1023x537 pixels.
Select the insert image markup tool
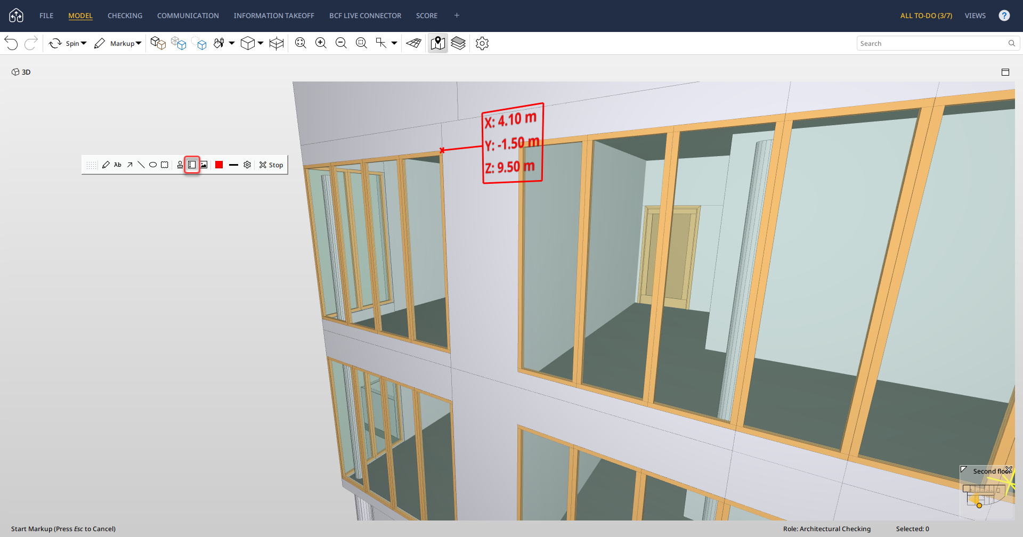coord(204,165)
